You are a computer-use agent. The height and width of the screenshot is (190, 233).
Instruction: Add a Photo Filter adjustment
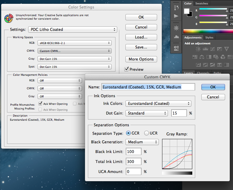[216, 57]
